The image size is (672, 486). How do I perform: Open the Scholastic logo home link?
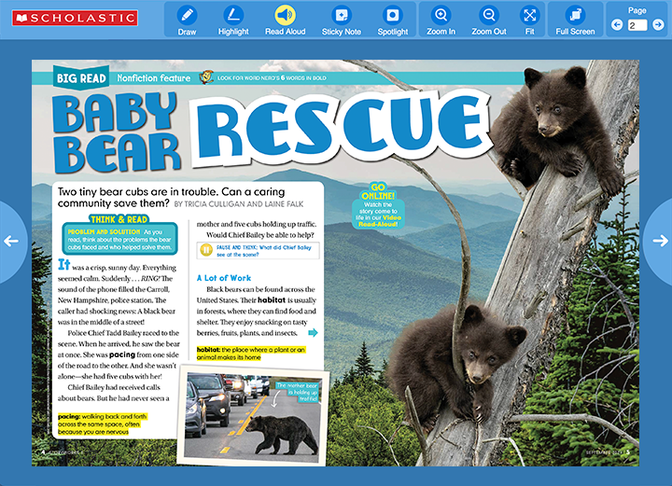coord(70,18)
